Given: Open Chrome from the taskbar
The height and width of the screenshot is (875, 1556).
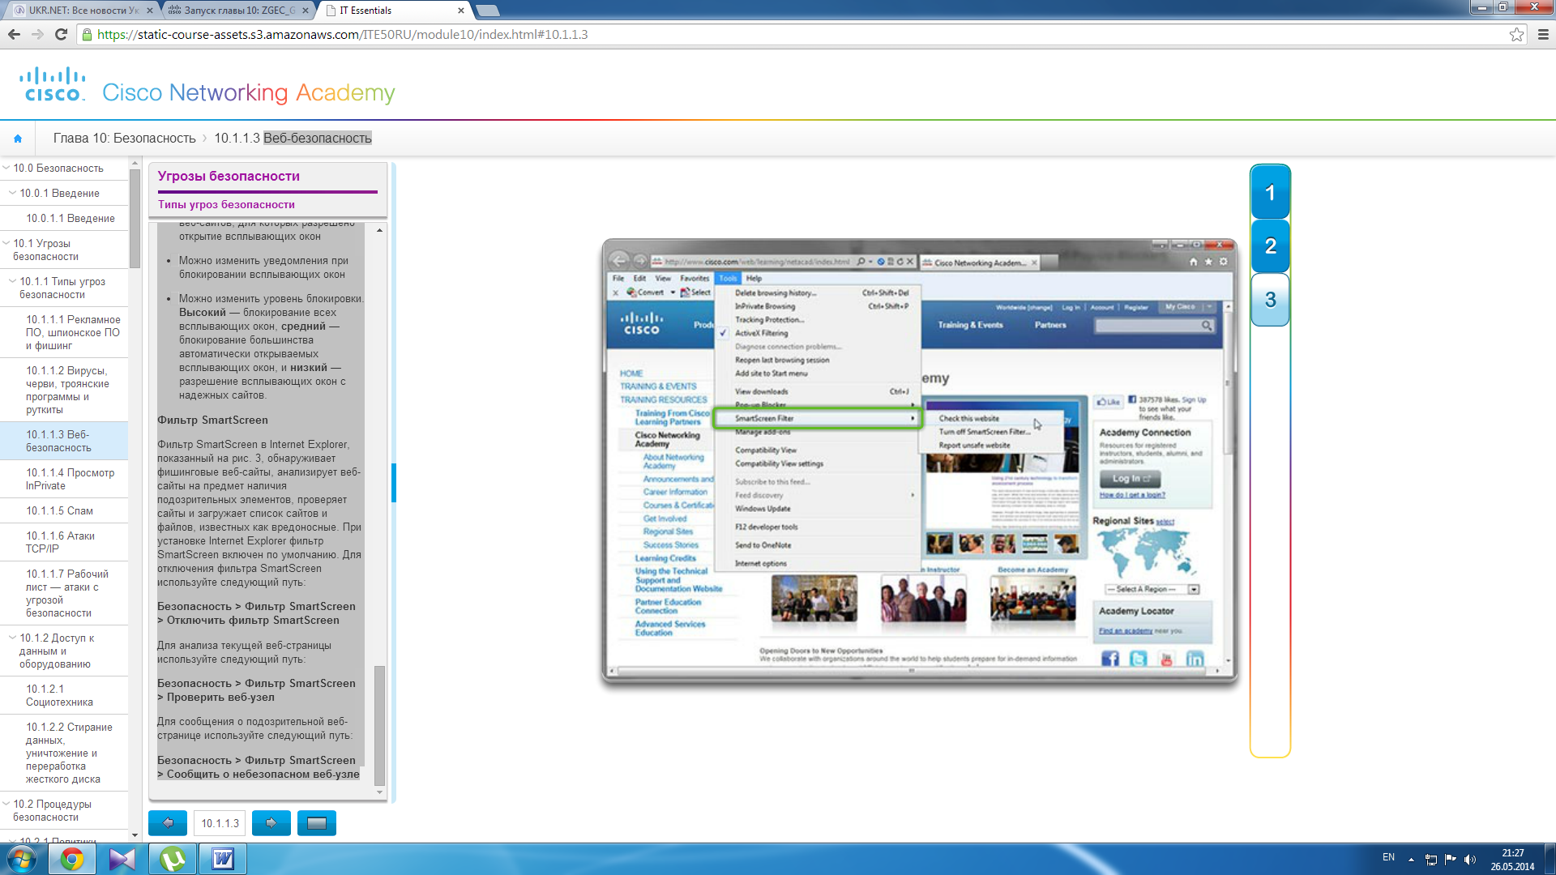Looking at the screenshot, I should [72, 860].
